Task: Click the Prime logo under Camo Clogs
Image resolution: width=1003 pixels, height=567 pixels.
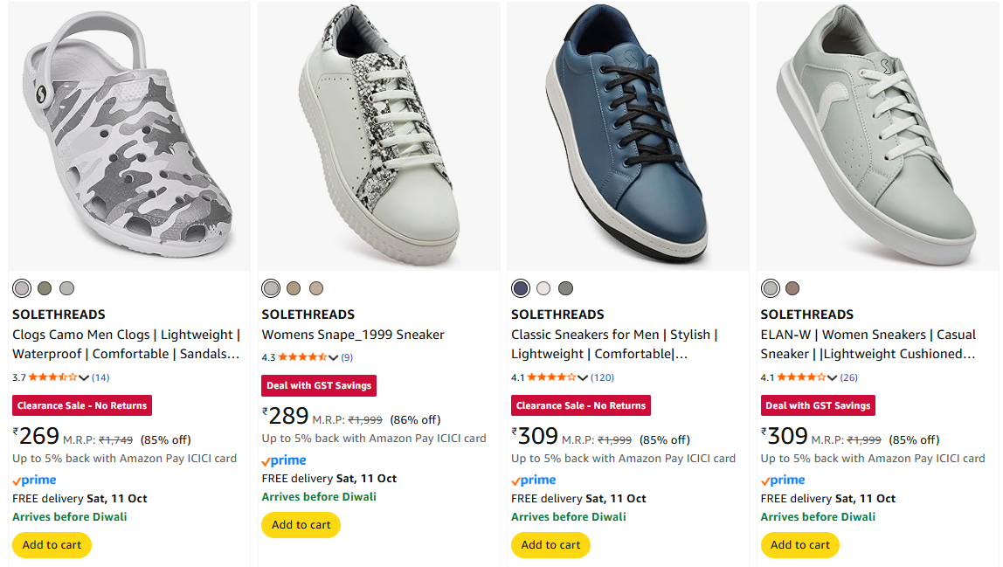Action: coord(35,480)
